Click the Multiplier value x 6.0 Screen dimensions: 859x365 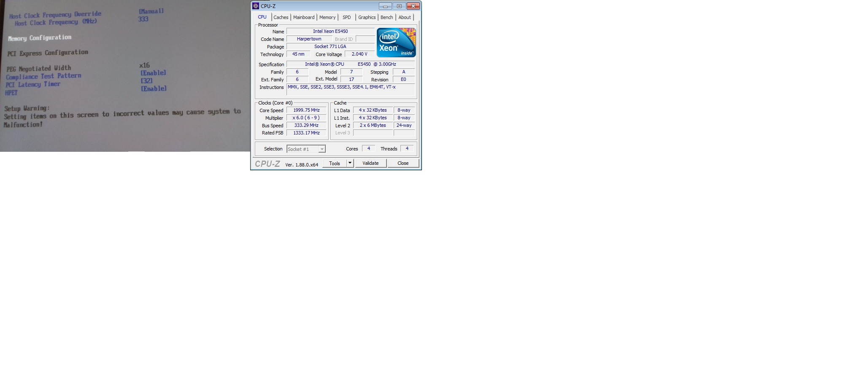click(x=306, y=118)
